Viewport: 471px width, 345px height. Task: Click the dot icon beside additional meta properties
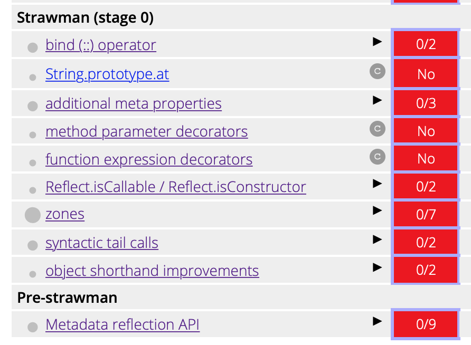point(32,106)
